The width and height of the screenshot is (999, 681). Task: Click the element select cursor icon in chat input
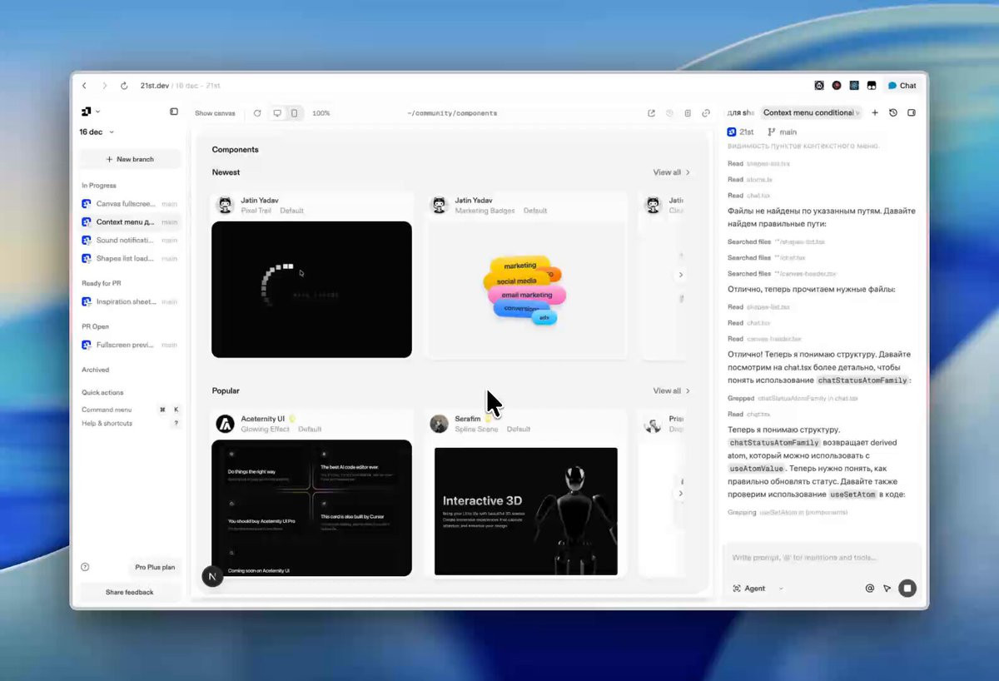(x=887, y=589)
